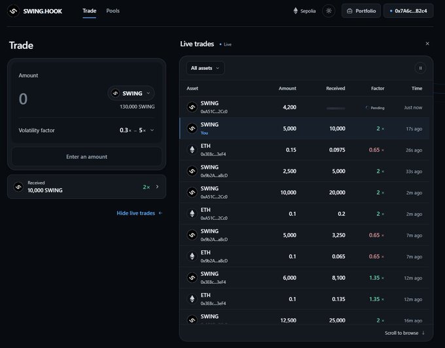Click SWING icon in the 'You' trade row

[192, 128]
